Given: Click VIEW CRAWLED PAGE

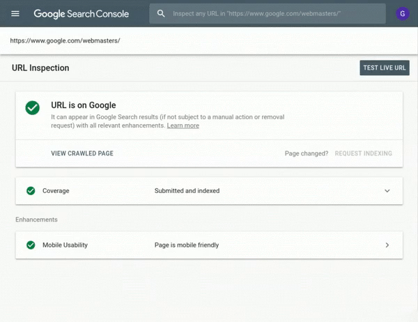Looking at the screenshot, I should pyautogui.click(x=82, y=153).
